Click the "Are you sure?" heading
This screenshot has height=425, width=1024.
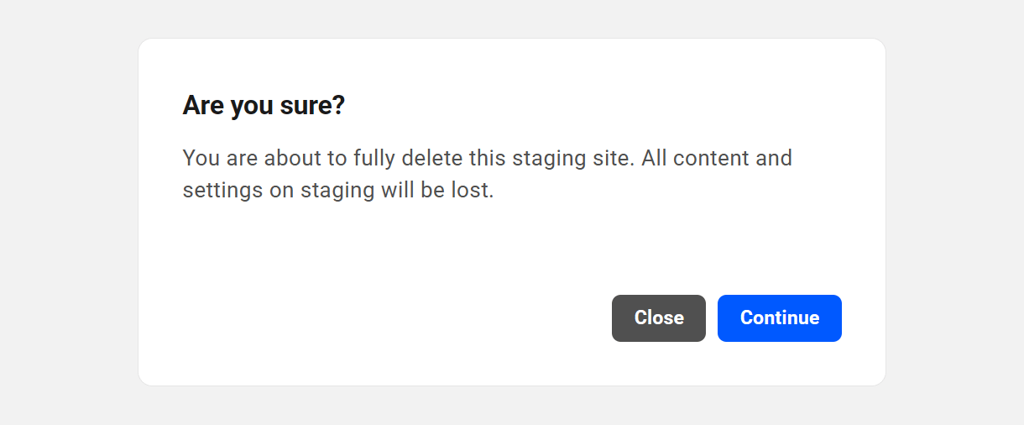[x=264, y=106]
